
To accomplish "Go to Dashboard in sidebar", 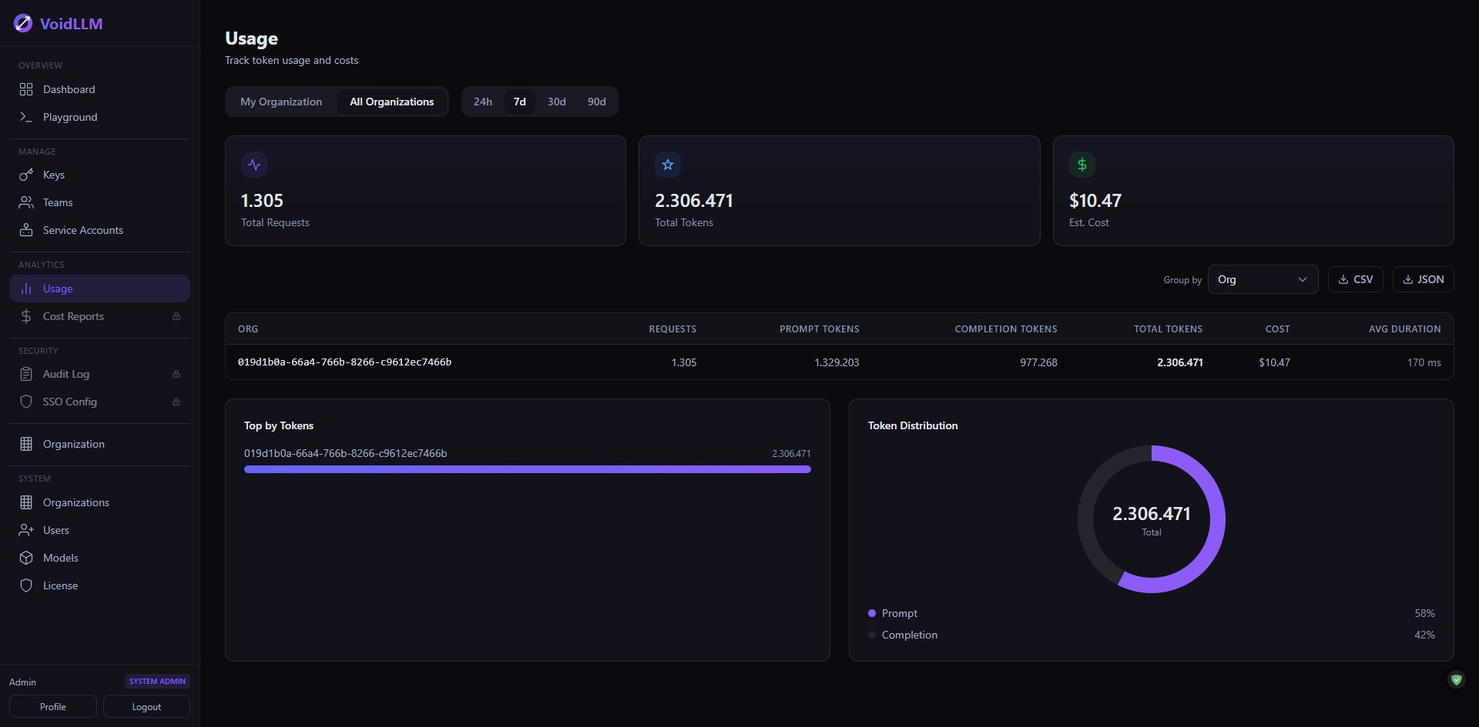I will (x=99, y=89).
